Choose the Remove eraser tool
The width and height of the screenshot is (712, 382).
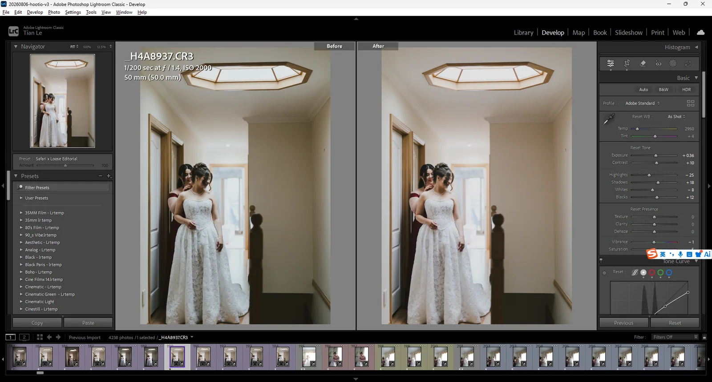point(643,64)
